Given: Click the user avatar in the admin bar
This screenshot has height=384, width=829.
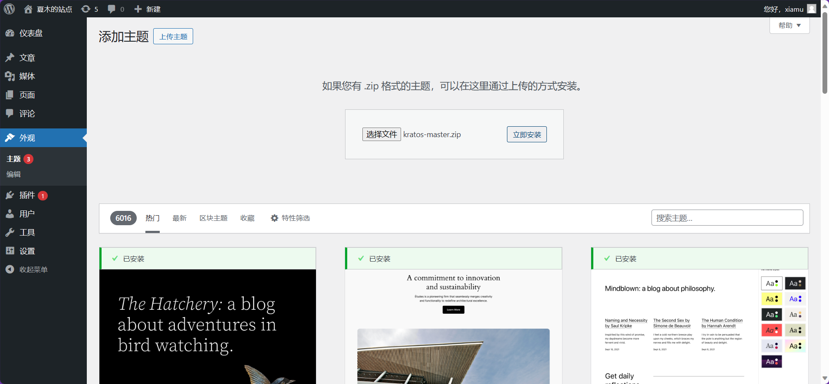Looking at the screenshot, I should pyautogui.click(x=812, y=9).
